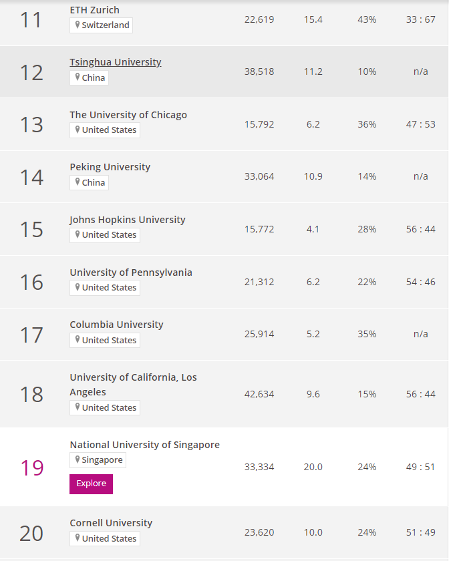Open the Tsinghua University page link
This screenshot has height=561, width=449.
click(115, 61)
